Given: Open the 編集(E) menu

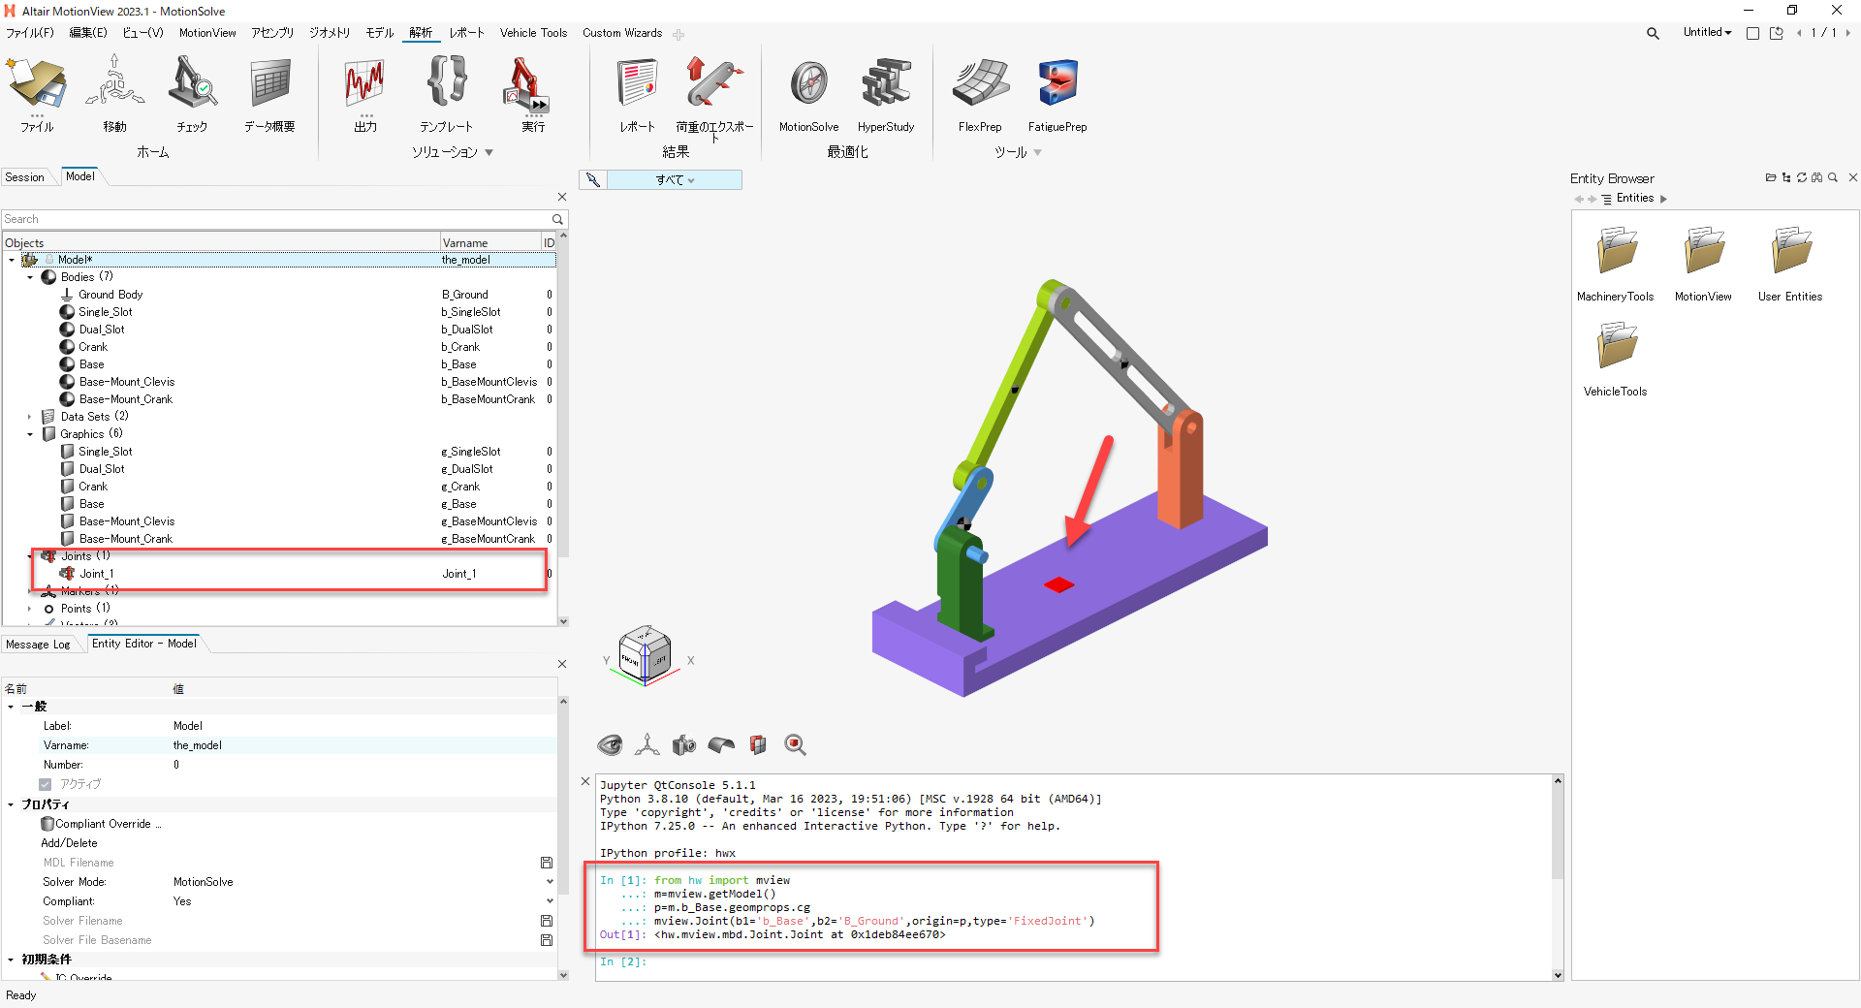Looking at the screenshot, I should click(x=88, y=33).
